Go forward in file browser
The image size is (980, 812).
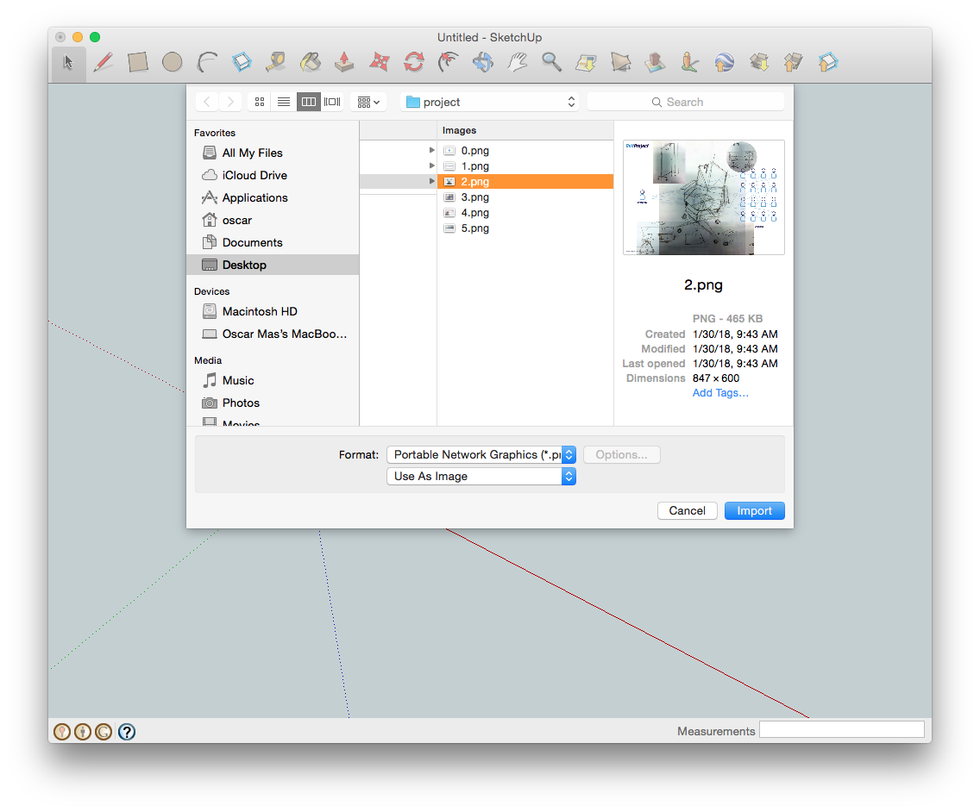[230, 102]
